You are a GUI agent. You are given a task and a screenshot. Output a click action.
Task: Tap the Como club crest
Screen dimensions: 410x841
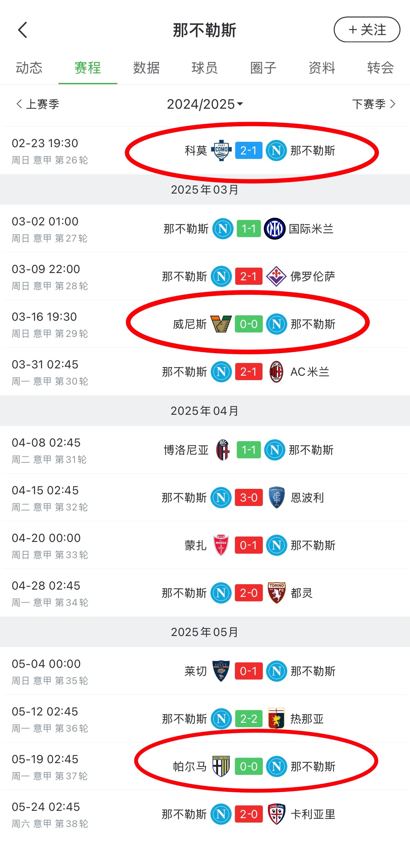(x=221, y=151)
